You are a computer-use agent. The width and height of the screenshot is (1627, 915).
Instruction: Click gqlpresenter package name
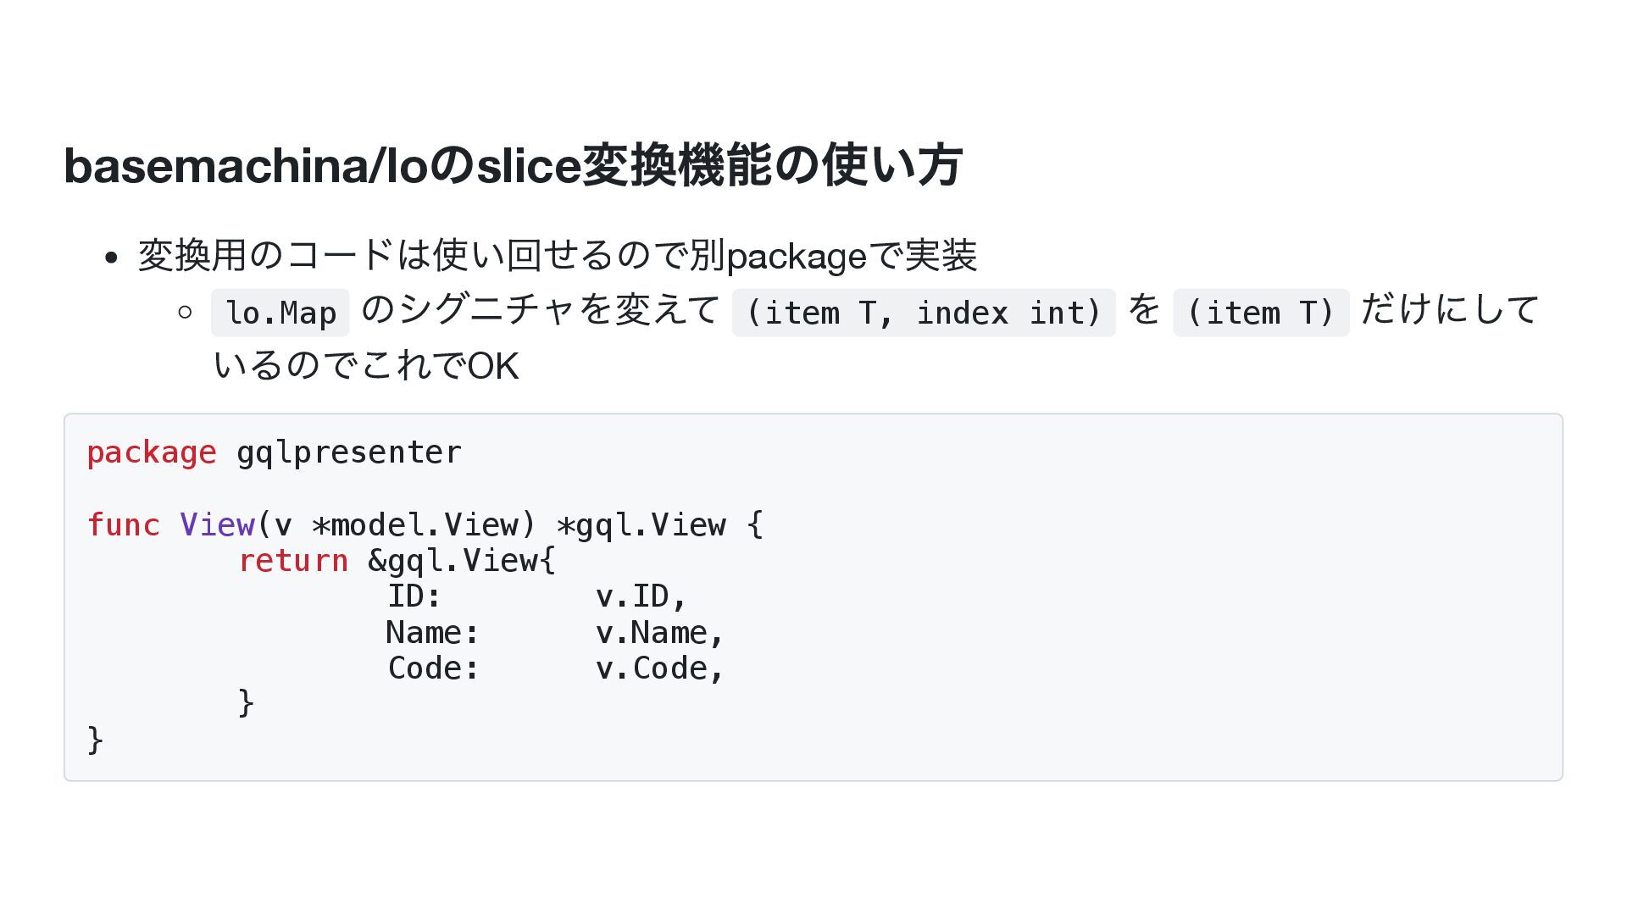pos(349,452)
